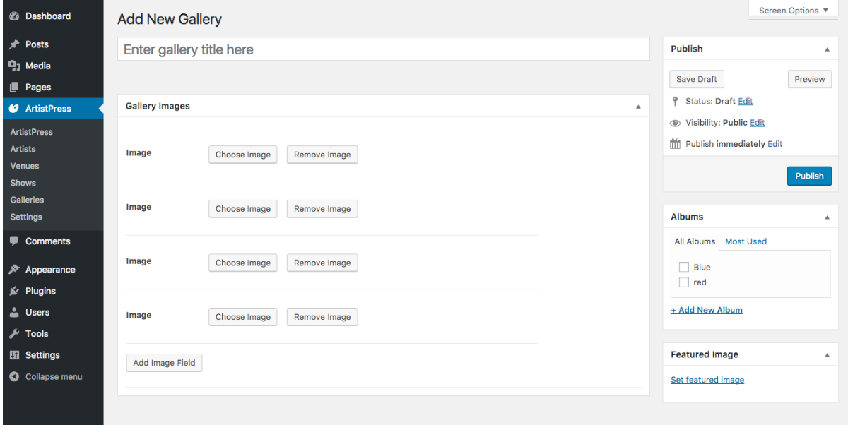Screen dimensions: 848x425
Task: Click the Pages icon in sidebar
Action: (13, 88)
